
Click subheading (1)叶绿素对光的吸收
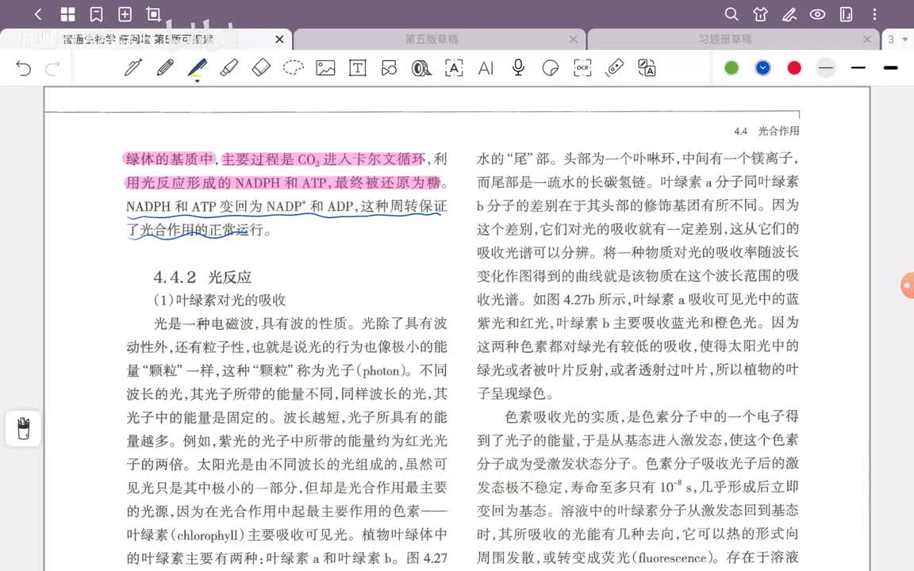point(219,300)
